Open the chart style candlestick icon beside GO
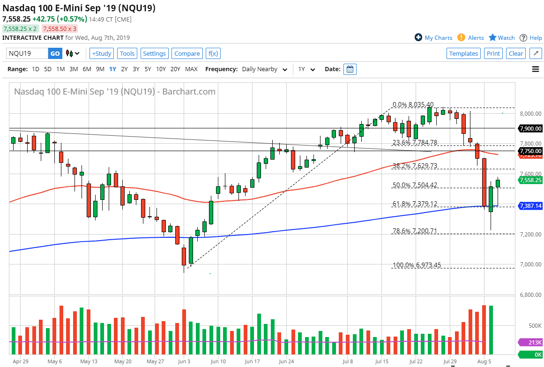Screen dimensions: 544x367 coord(68,53)
